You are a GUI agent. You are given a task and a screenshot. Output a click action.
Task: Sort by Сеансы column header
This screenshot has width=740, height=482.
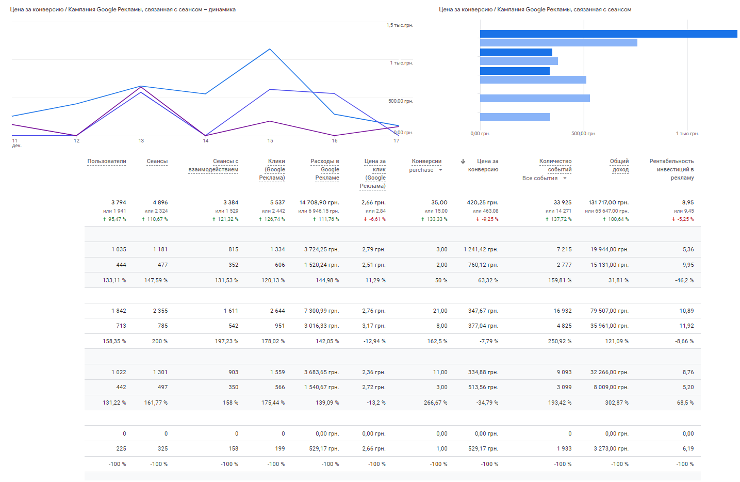[157, 162]
